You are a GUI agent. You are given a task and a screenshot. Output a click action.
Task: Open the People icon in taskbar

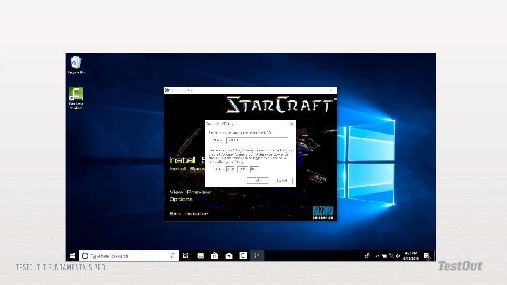point(367,256)
